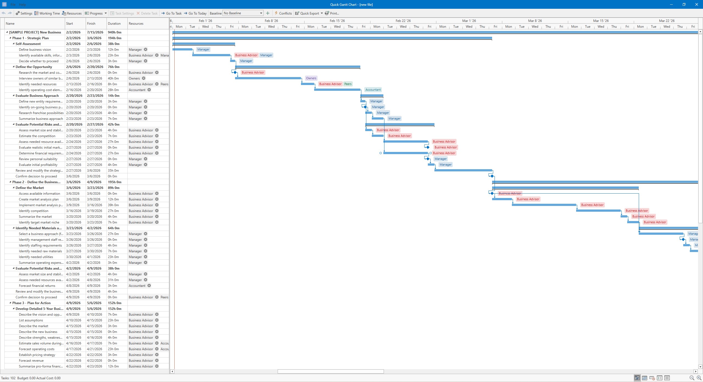
Task: Add a baseline with the plus icon
Action: [x=268, y=13]
